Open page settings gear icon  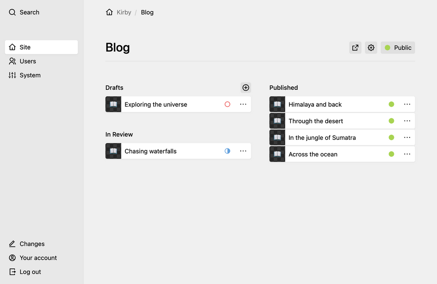pyautogui.click(x=371, y=48)
